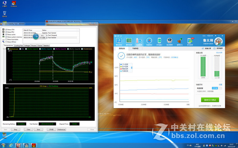238x148 pixels.
Task: Toggle CPU #1 / Core #3 graph checkbox
Action: [54, 49]
